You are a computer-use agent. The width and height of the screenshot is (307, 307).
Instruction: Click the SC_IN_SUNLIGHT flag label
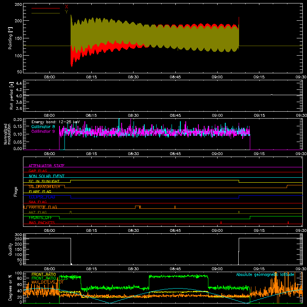coord(44,181)
